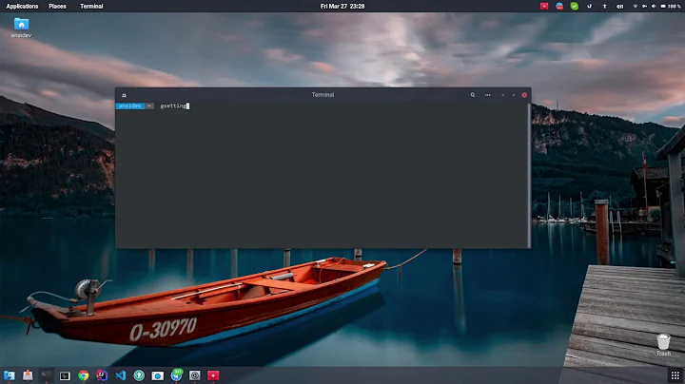Open Google Chrome from the dock
This screenshot has width=685, height=384.
point(83,375)
